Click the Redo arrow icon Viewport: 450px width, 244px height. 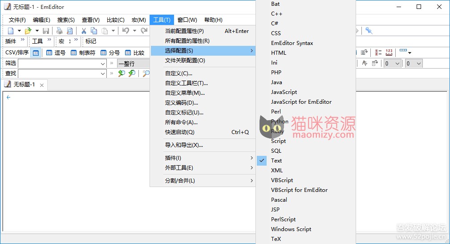coord(144,31)
